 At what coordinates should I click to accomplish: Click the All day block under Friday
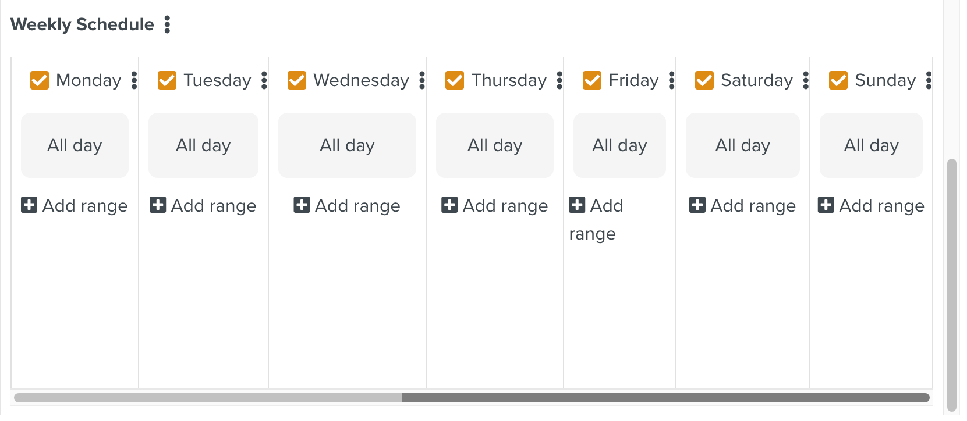(x=619, y=145)
